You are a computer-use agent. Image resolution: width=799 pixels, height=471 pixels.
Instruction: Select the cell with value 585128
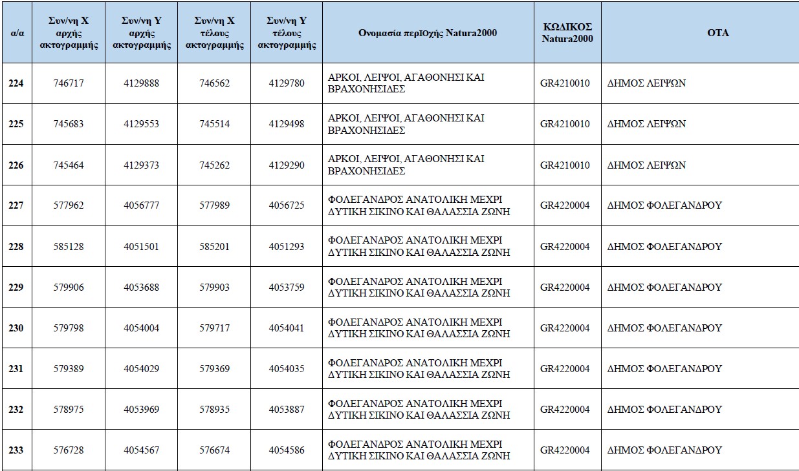point(69,247)
